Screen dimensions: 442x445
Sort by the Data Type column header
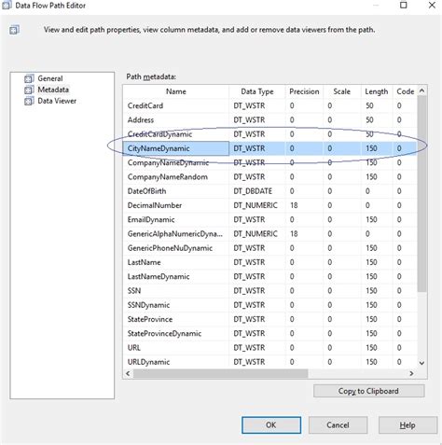tap(257, 91)
